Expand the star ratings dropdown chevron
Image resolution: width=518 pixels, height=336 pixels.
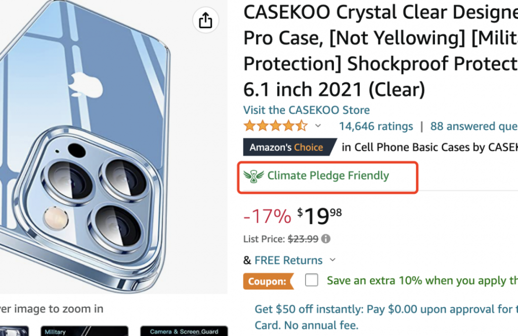[x=318, y=126]
